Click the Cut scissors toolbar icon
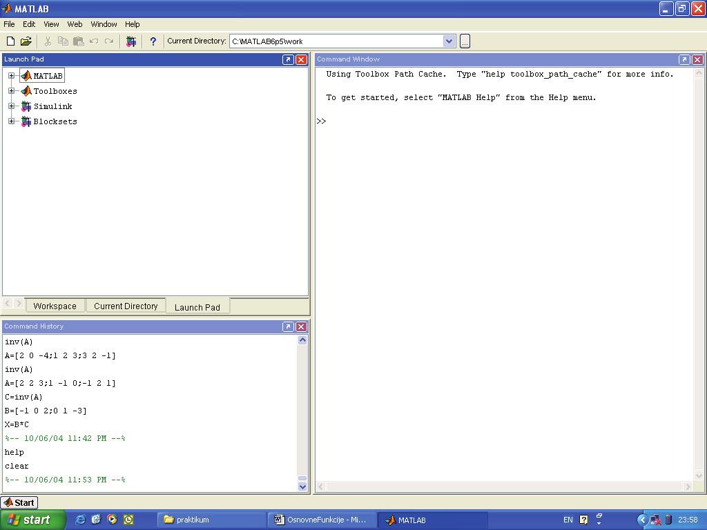The height and width of the screenshot is (530, 707). pyautogui.click(x=48, y=41)
